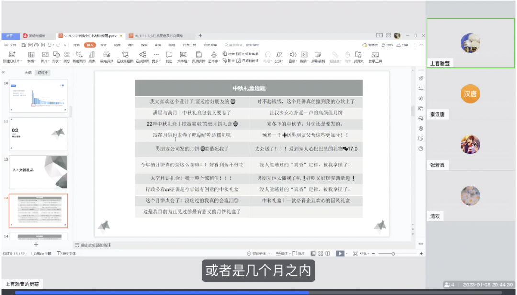The image size is (517, 295).
Task: Click the print icon in quick access bar
Action: tap(36, 45)
